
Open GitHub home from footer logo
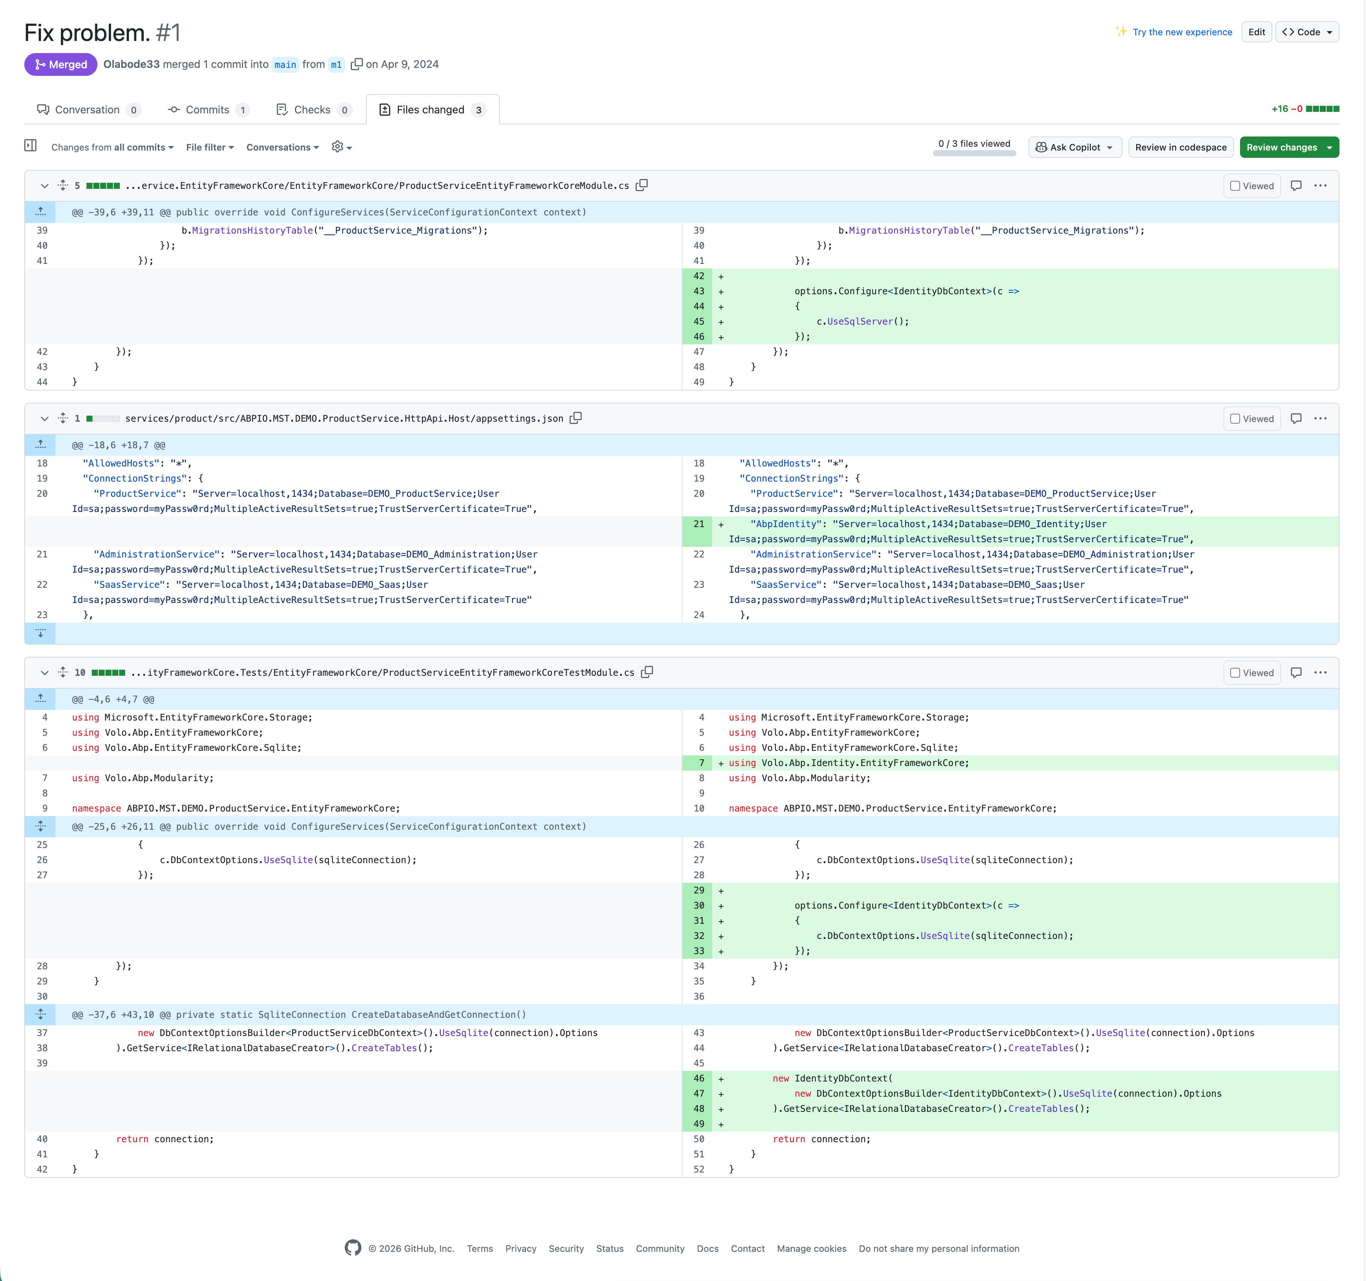[352, 1248]
